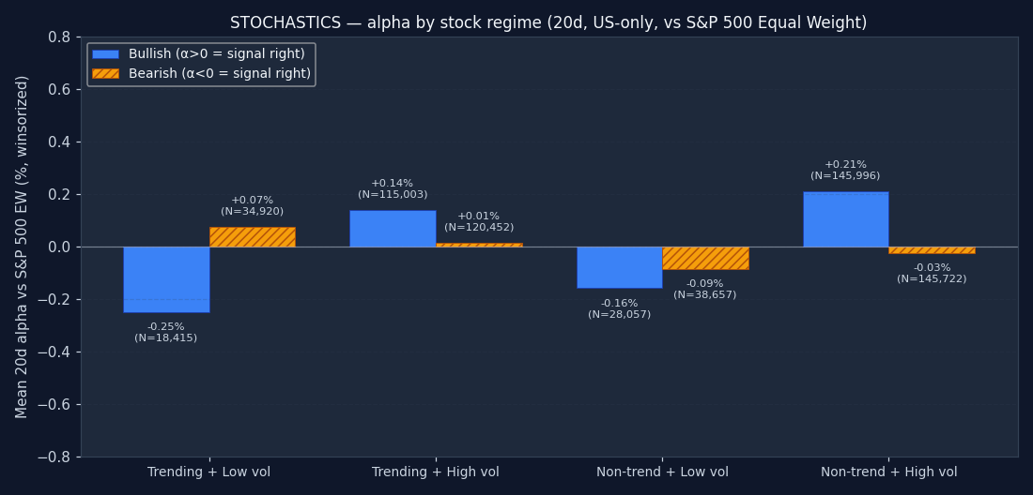The height and width of the screenshot is (495, 1033).
Task: Click the Non-trend + High vol axis label
Action: tap(888, 472)
